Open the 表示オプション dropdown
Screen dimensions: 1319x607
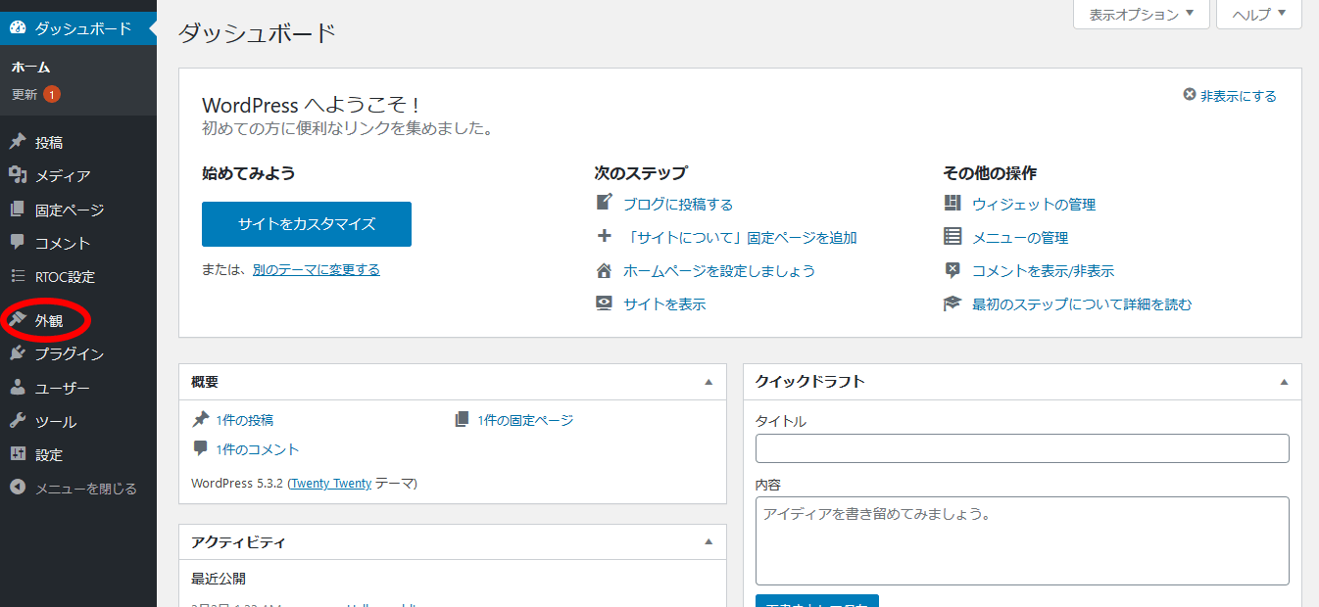(x=1142, y=14)
